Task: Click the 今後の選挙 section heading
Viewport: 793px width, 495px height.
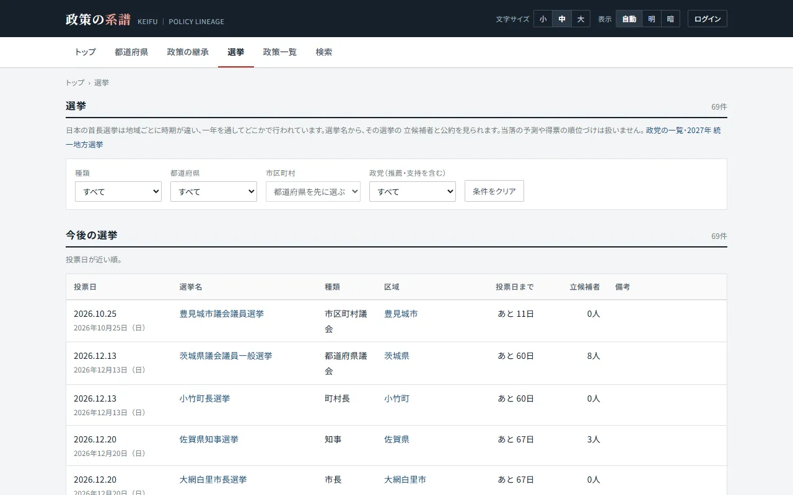Action: click(92, 235)
